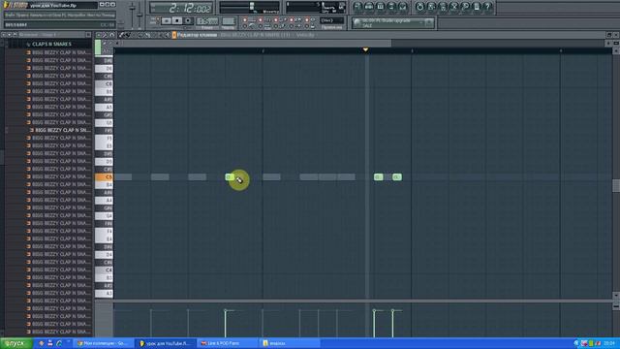This screenshot has width=620, height=349.
Task: Click the D6 piano key
Action: (104, 69)
